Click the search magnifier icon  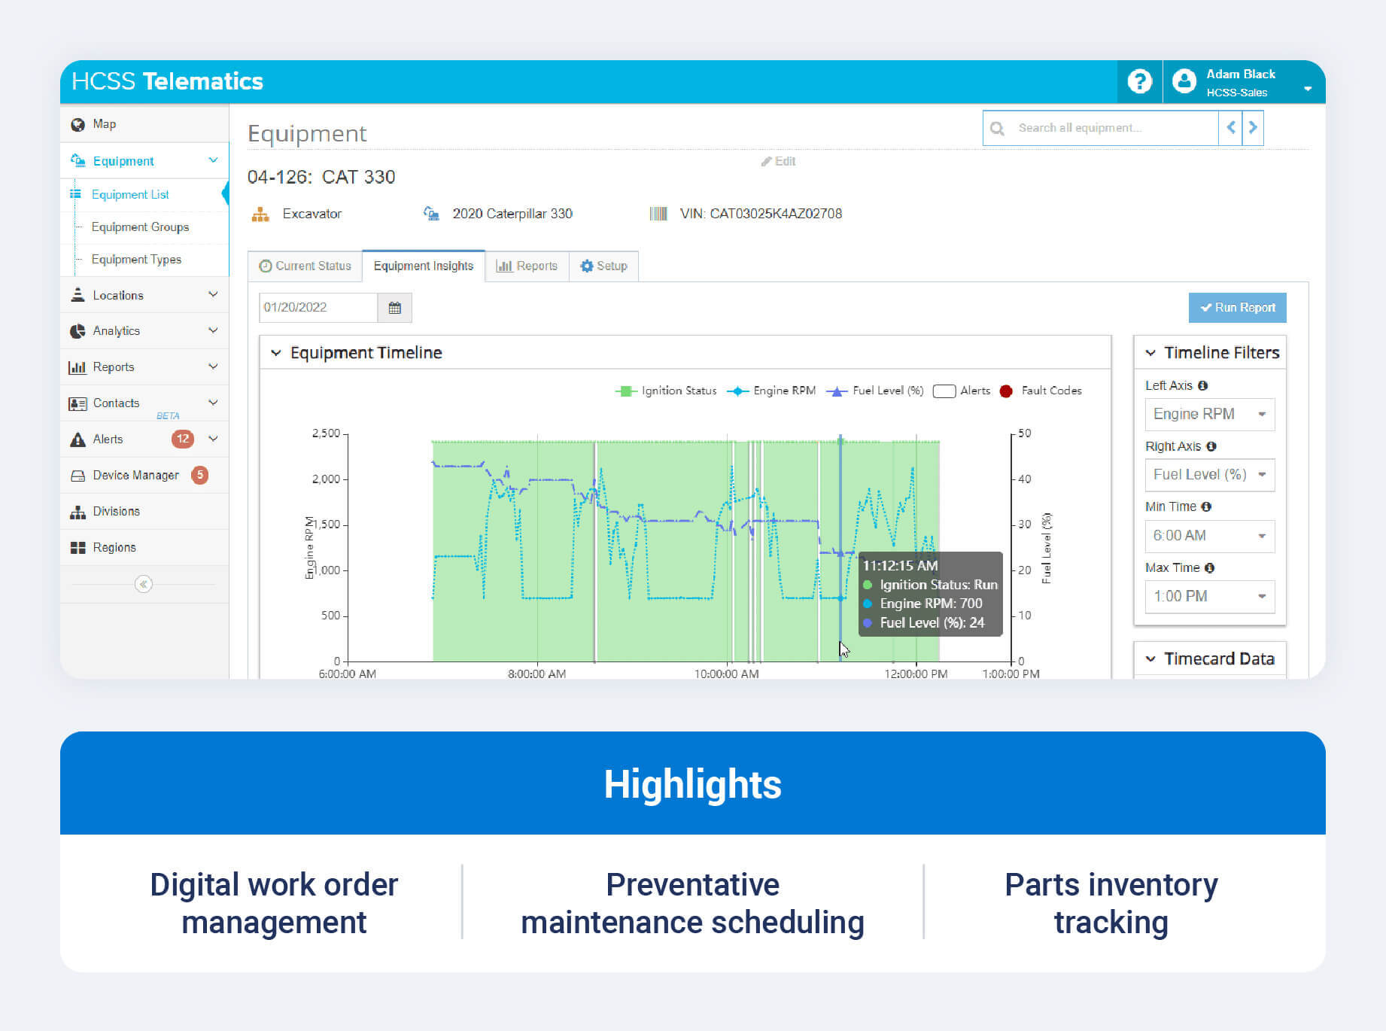coord(997,129)
